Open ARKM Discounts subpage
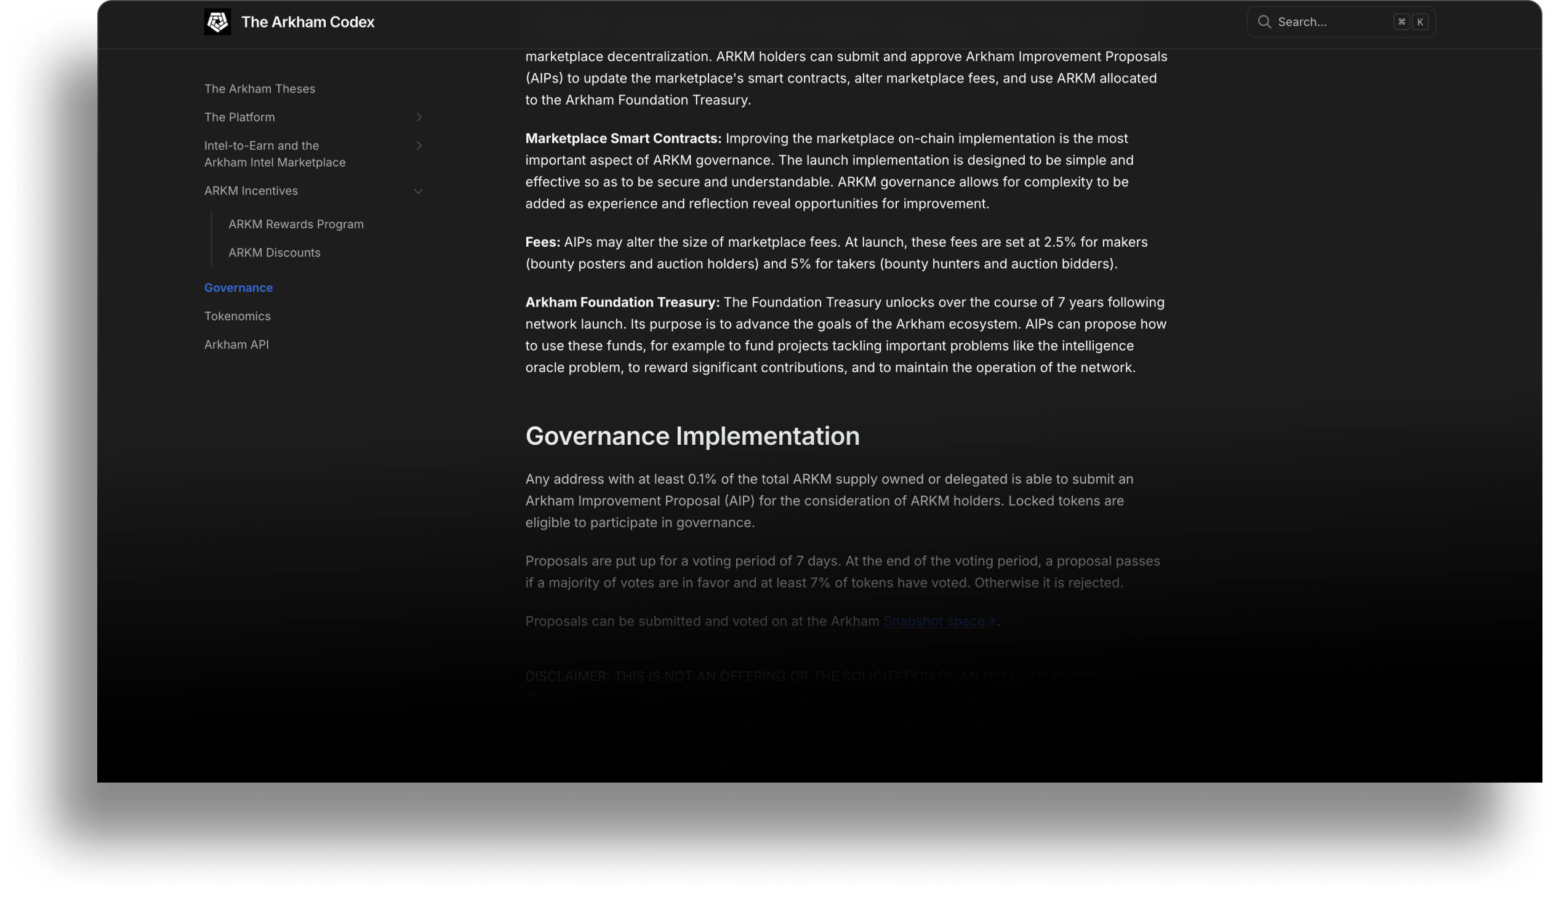The width and height of the screenshot is (1556, 897). (275, 253)
